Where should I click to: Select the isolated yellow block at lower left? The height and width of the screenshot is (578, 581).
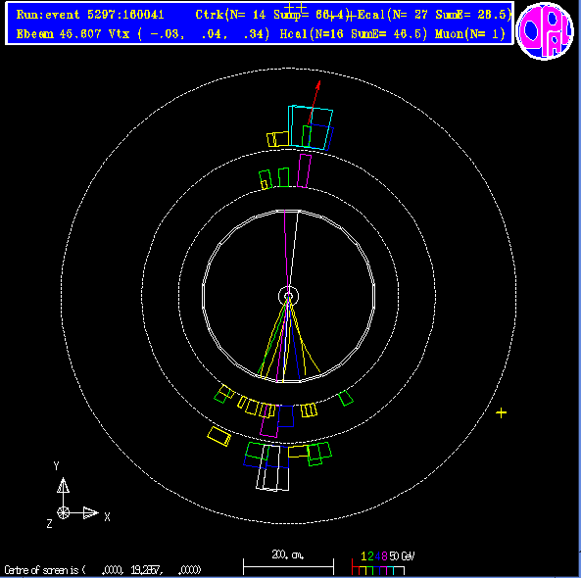(219, 436)
